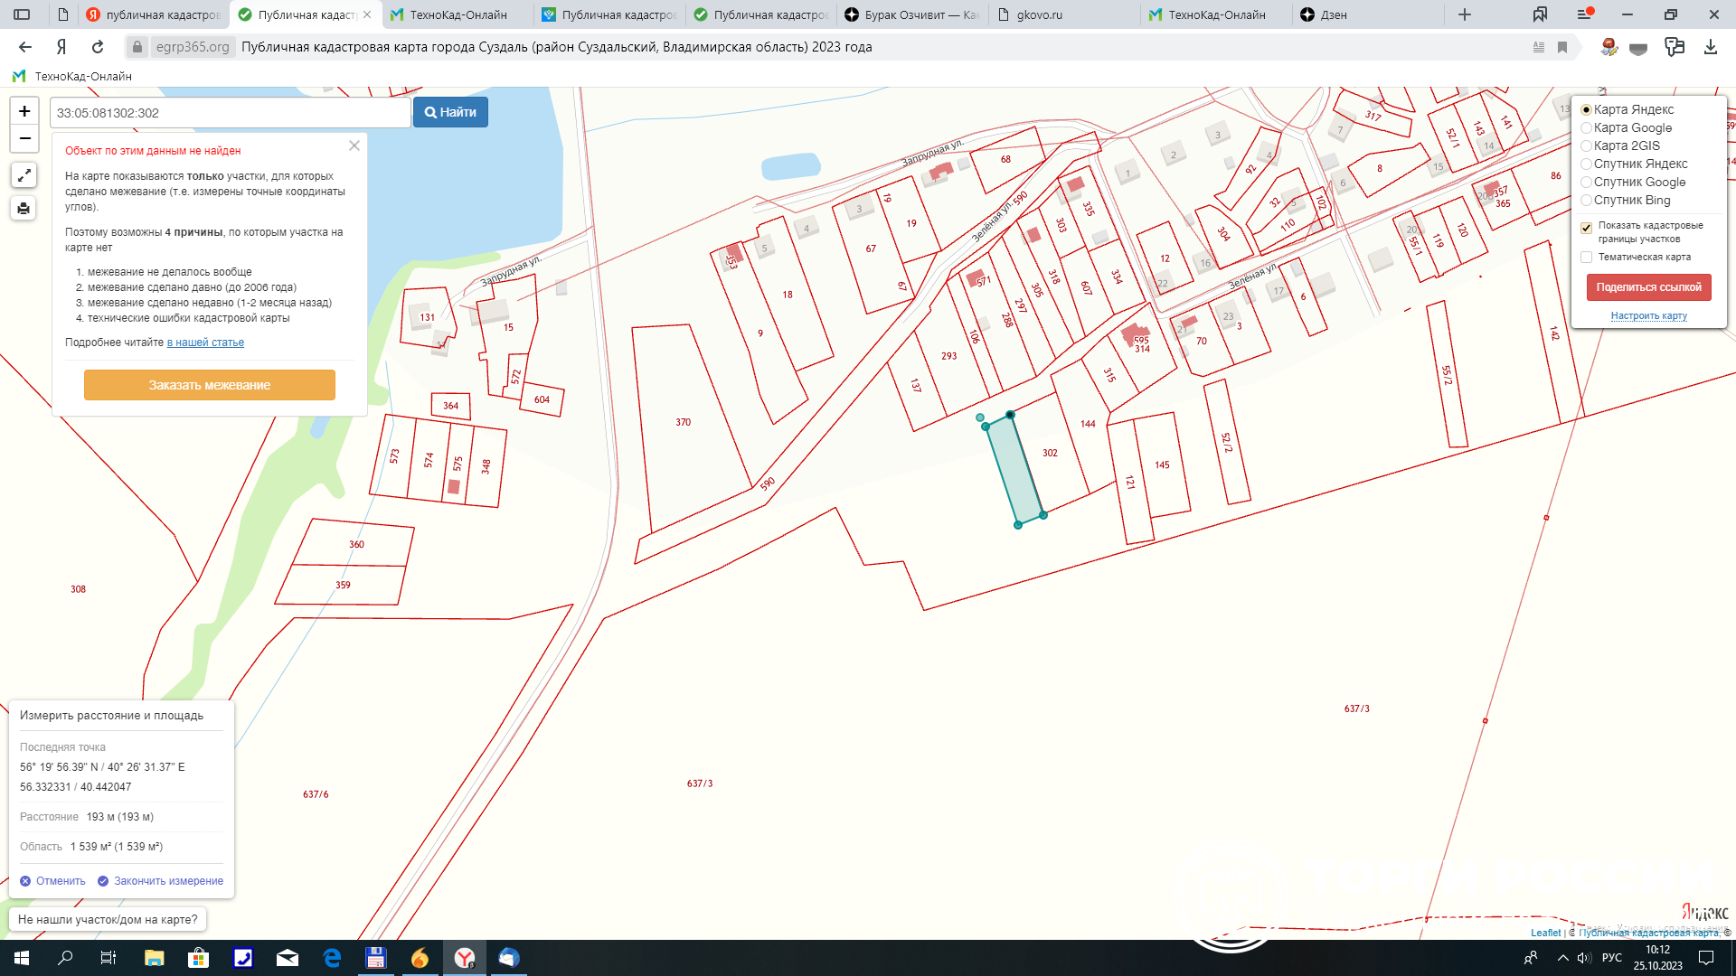
Task: Open bookmarks collections icon in tab bar
Action: pyautogui.click(x=1540, y=14)
